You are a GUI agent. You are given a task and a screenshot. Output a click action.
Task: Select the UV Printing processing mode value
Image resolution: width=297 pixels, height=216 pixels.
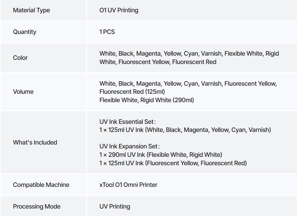[x=115, y=206]
